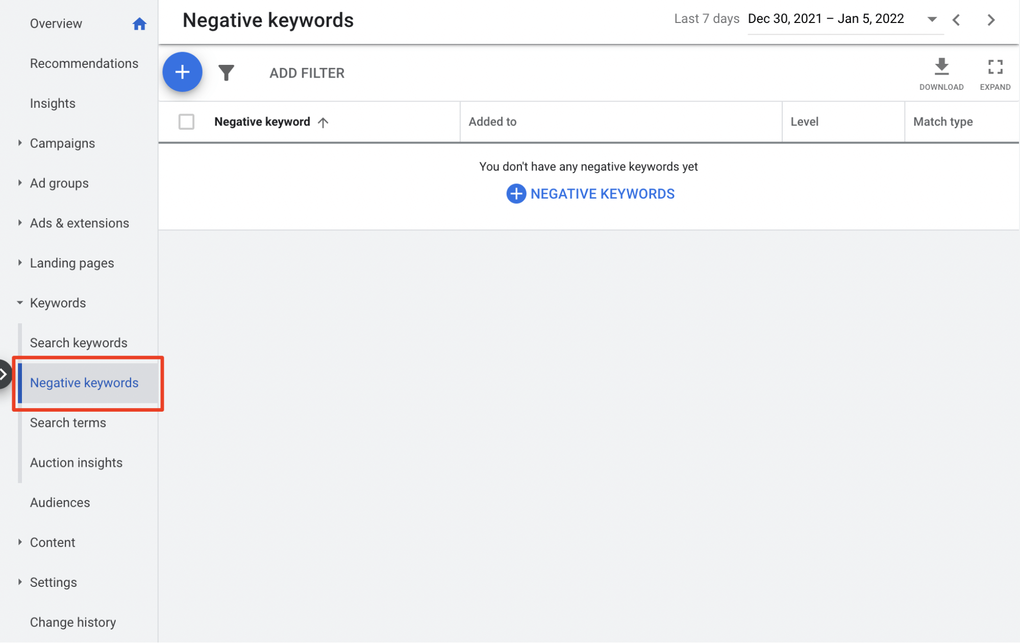This screenshot has height=643, width=1020.
Task: Download the negative keywords table
Action: click(941, 74)
